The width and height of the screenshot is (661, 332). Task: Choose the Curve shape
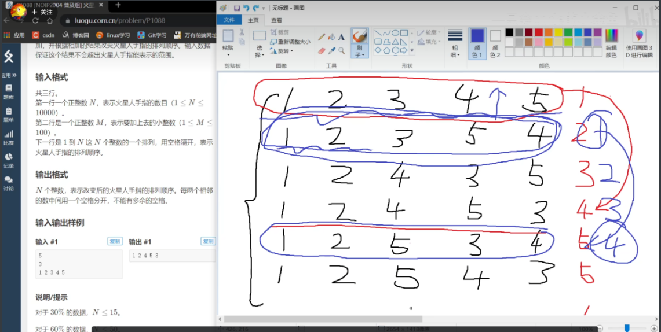click(x=386, y=33)
